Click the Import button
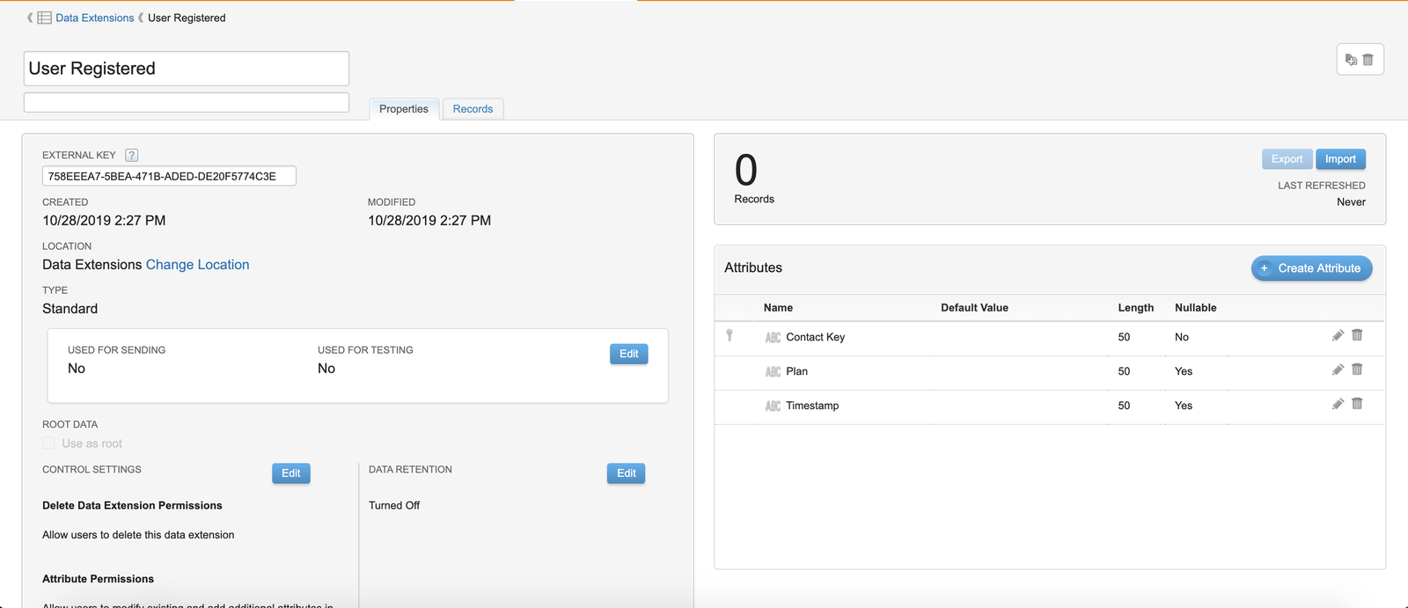The height and width of the screenshot is (608, 1408). pyautogui.click(x=1340, y=159)
